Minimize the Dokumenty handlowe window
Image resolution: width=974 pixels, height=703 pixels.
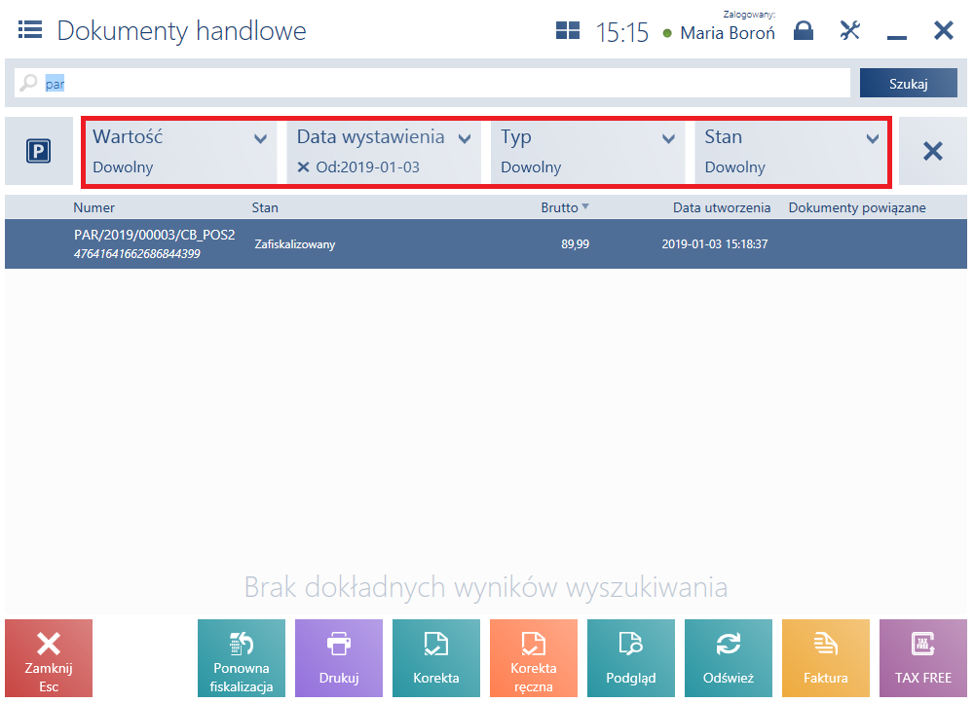(x=896, y=36)
